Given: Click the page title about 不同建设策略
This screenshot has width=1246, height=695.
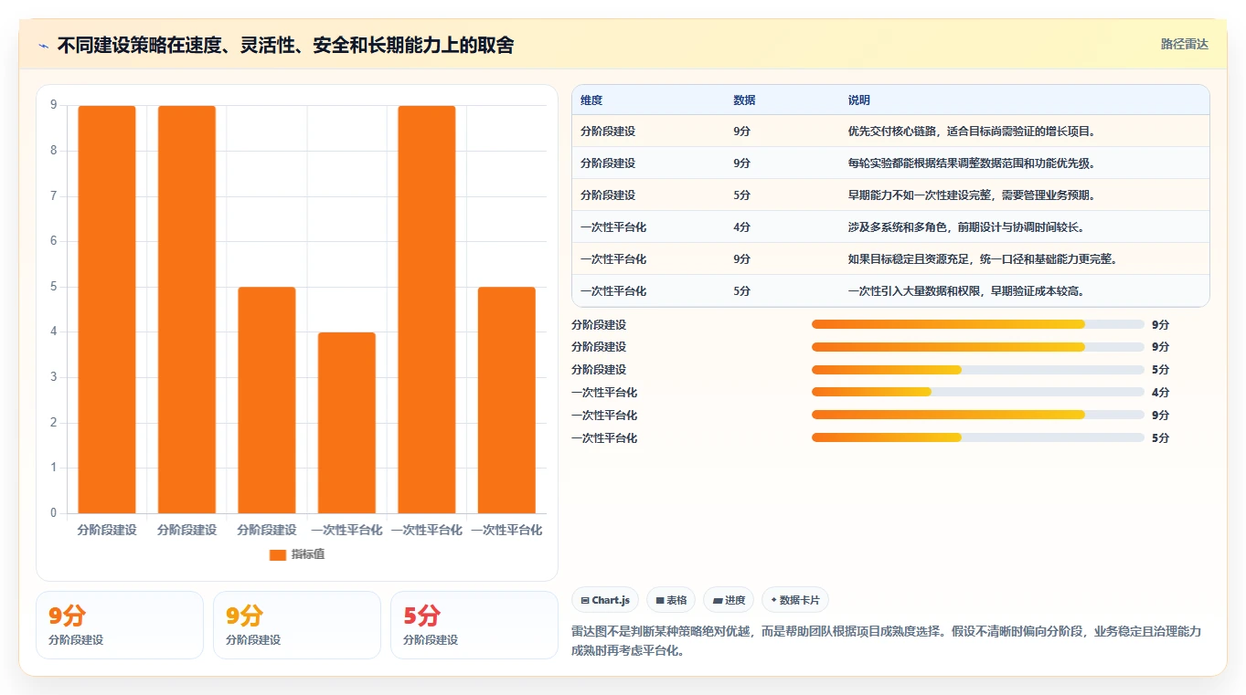Looking at the screenshot, I should pyautogui.click(x=285, y=46).
